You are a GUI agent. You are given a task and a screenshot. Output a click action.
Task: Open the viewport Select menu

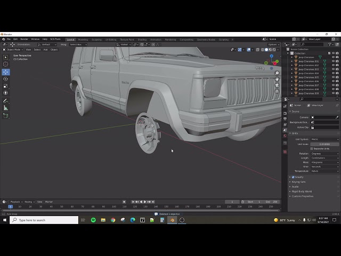click(x=37, y=50)
